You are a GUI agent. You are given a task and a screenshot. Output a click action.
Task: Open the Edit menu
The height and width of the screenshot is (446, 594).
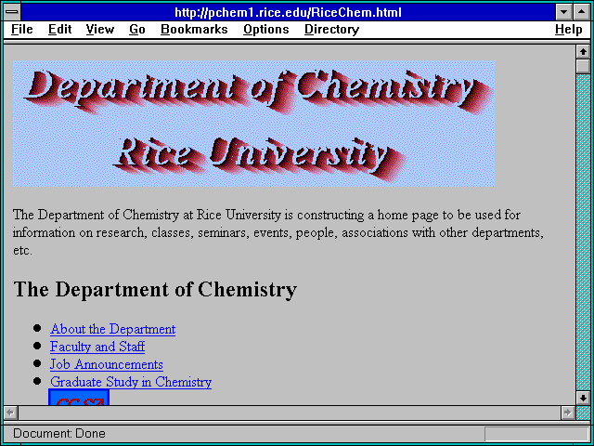coord(59,30)
